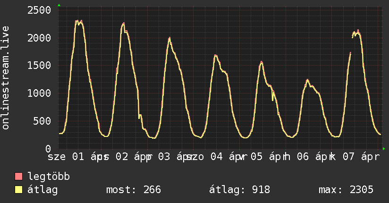This screenshot has width=389, height=203.
Task: Click the highest peak on 01 ápr
Action: point(77,21)
